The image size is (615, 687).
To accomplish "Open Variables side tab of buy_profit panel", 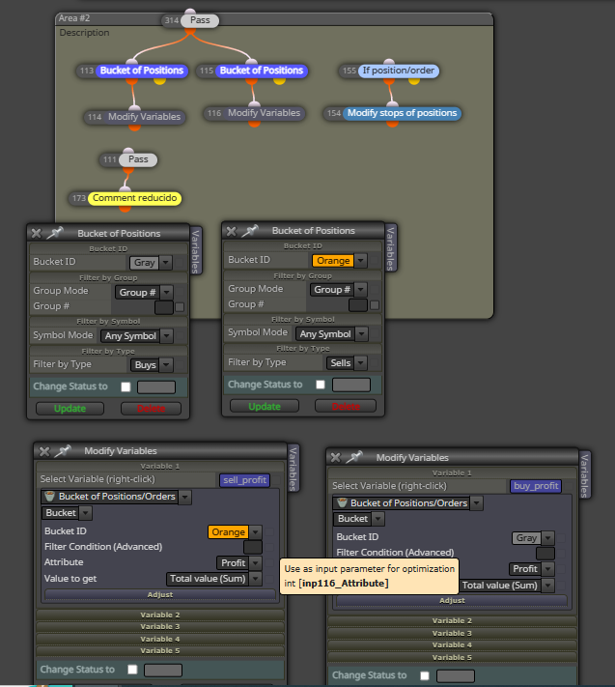I will 585,475.
